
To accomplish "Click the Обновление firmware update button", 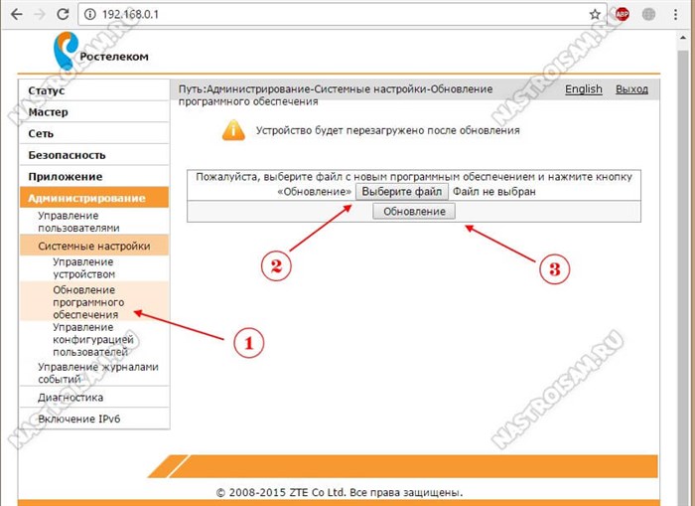I will point(414,212).
